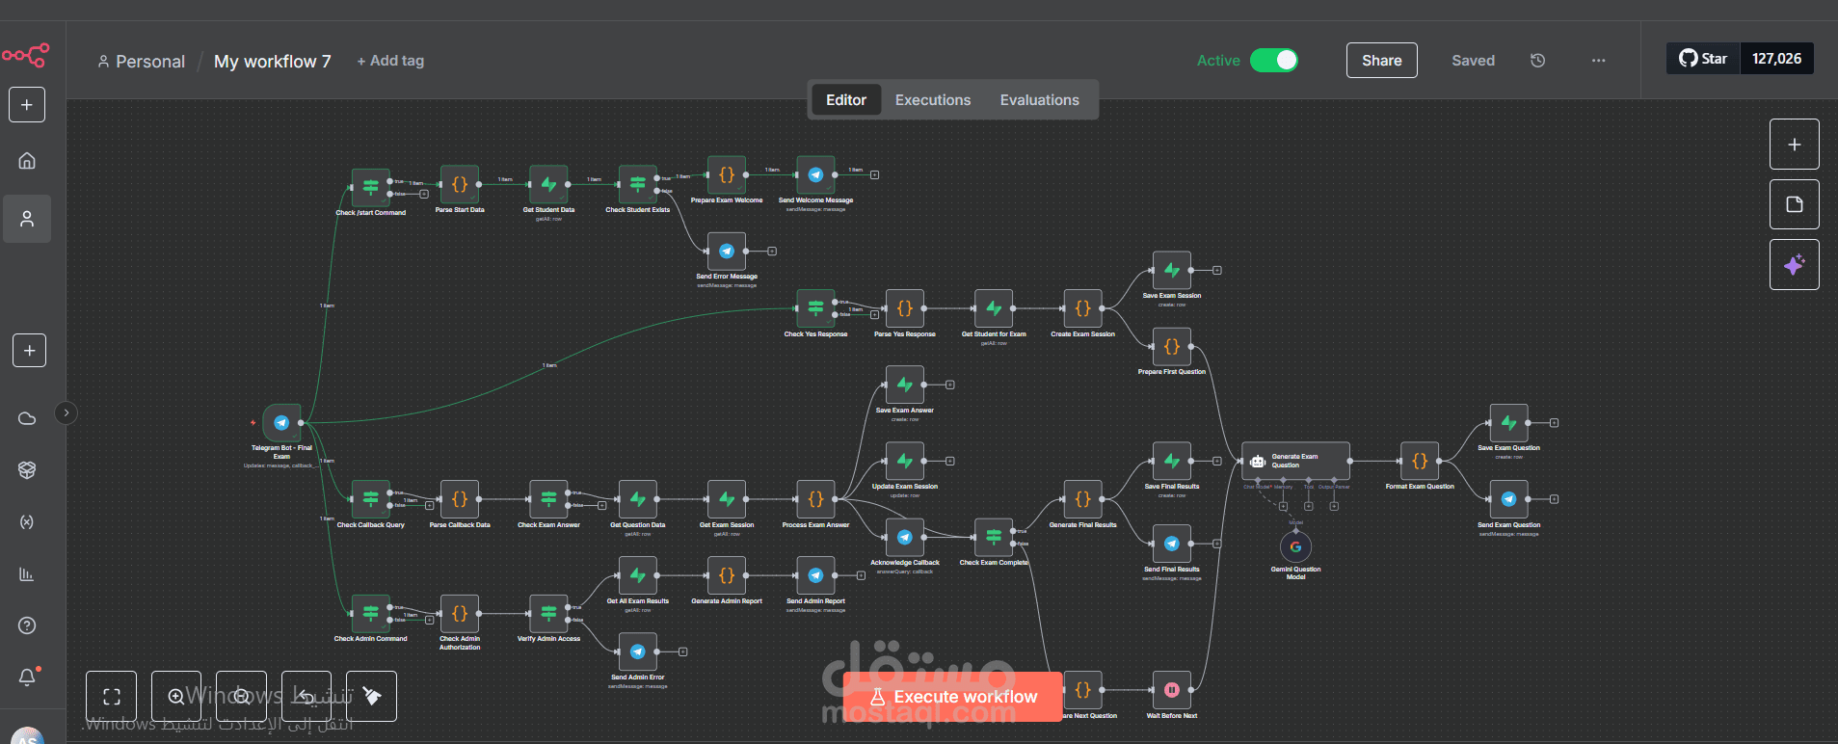Viewport: 1838px width, 744px height.
Task: Select the Check Callback Query node
Action: coord(370,499)
